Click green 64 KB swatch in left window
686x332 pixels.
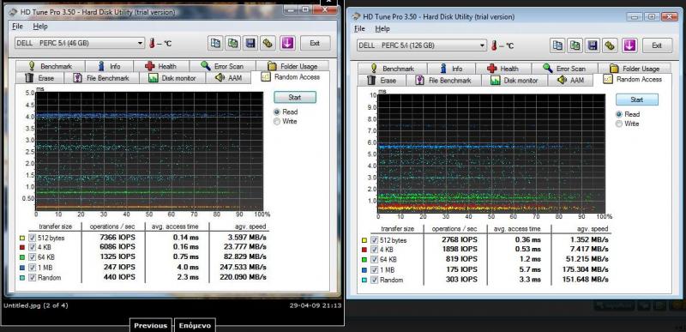(22, 257)
